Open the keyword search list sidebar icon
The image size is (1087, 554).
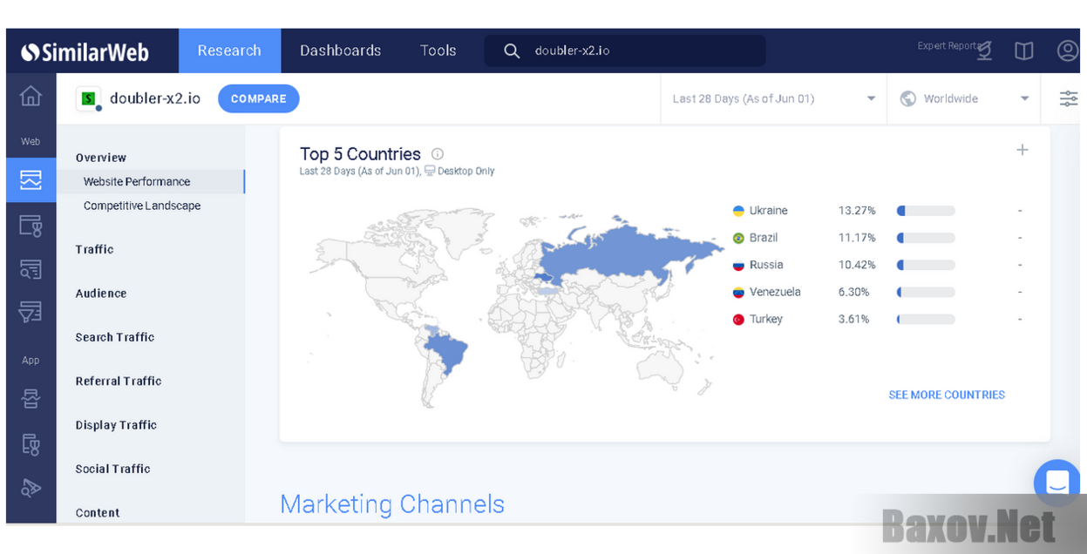31,269
